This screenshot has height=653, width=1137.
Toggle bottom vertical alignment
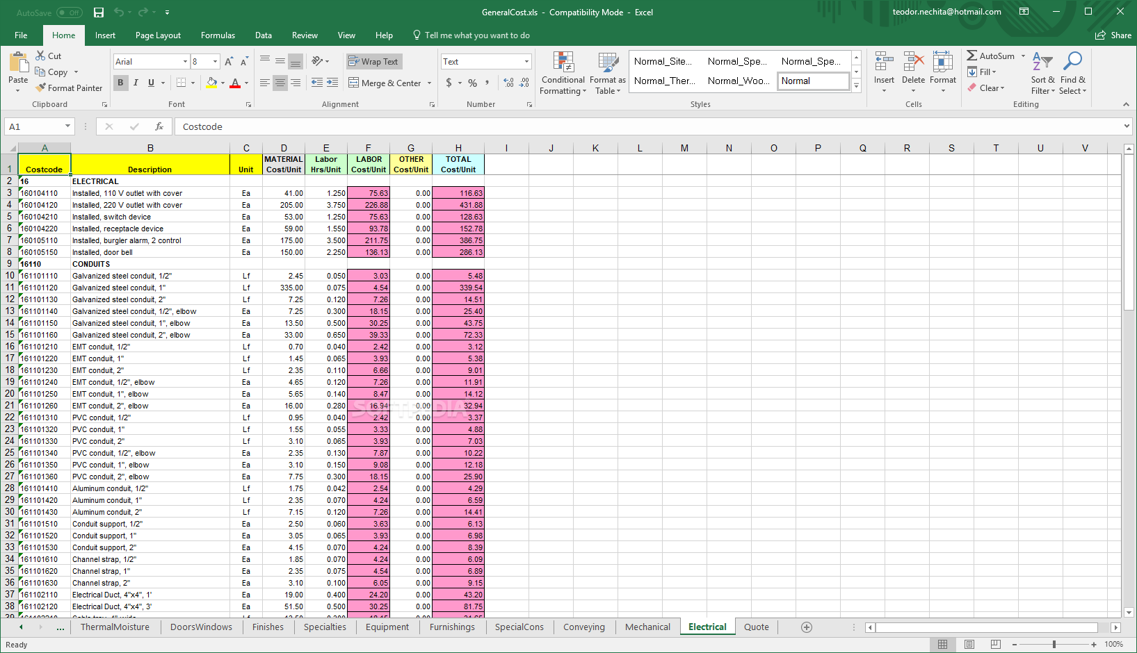point(296,61)
